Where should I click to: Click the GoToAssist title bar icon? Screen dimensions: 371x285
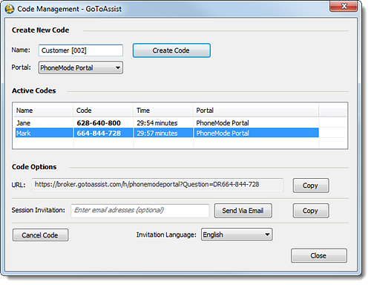(10, 9)
